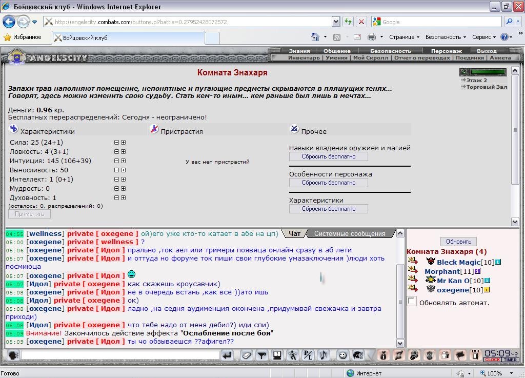Decrease Сила with its minus box
The width and height of the screenshot is (525, 378).
tap(116, 142)
